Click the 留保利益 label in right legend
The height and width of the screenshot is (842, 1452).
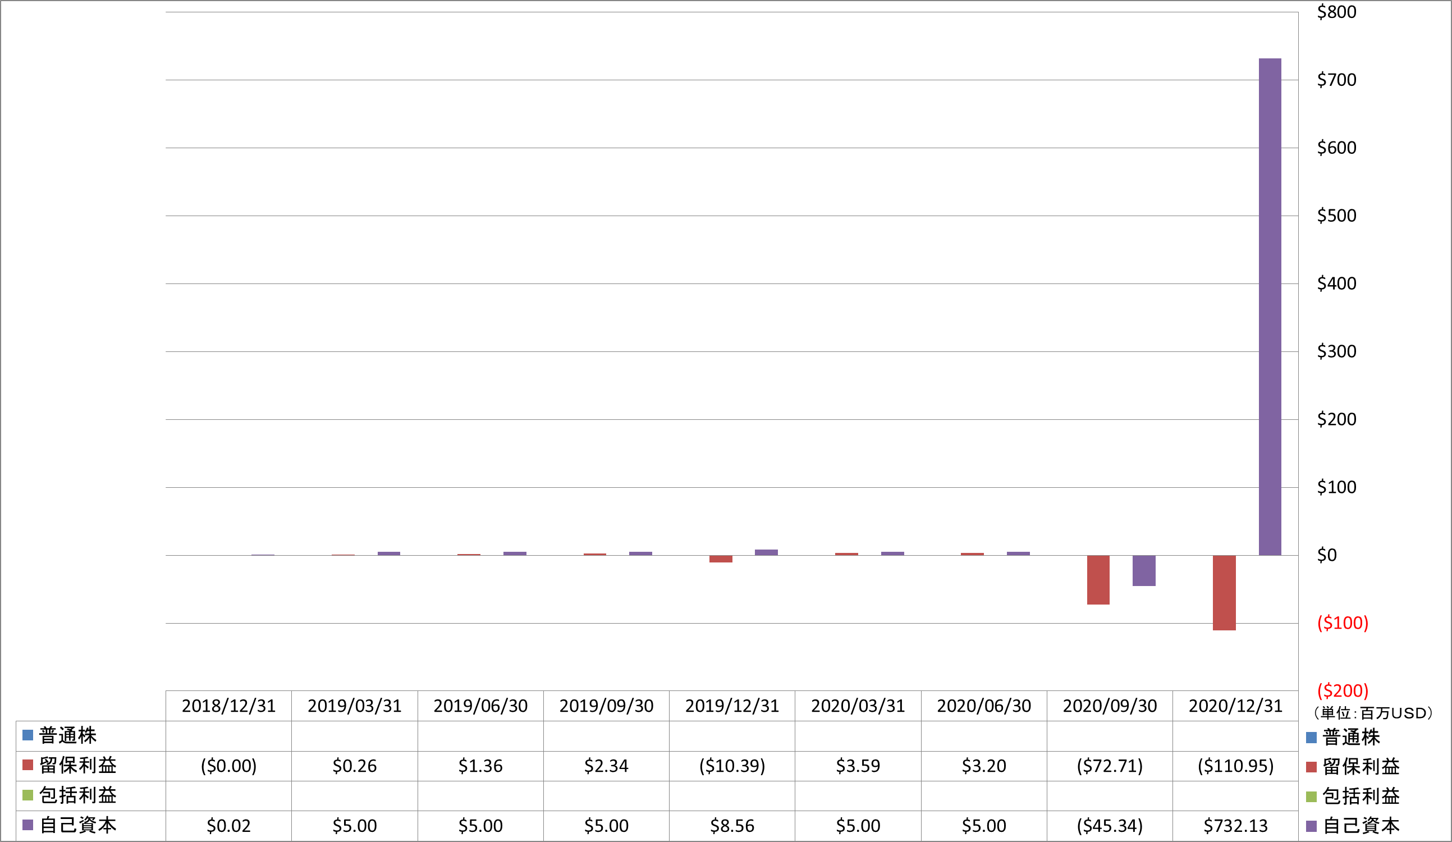click(x=1362, y=767)
